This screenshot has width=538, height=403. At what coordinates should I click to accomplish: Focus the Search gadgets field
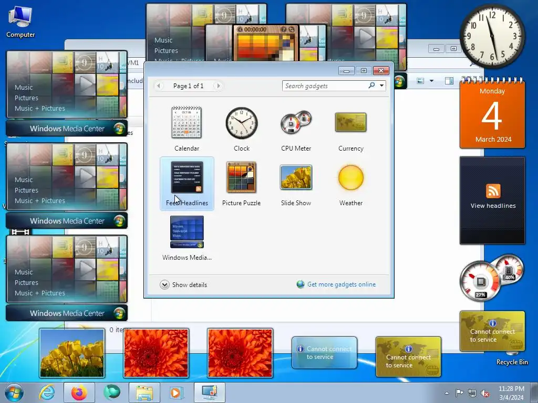(x=324, y=86)
